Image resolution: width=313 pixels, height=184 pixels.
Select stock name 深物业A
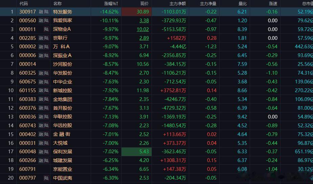(x=62, y=29)
